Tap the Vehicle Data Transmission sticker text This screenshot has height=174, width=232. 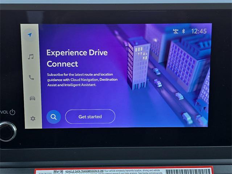(x=113, y=171)
